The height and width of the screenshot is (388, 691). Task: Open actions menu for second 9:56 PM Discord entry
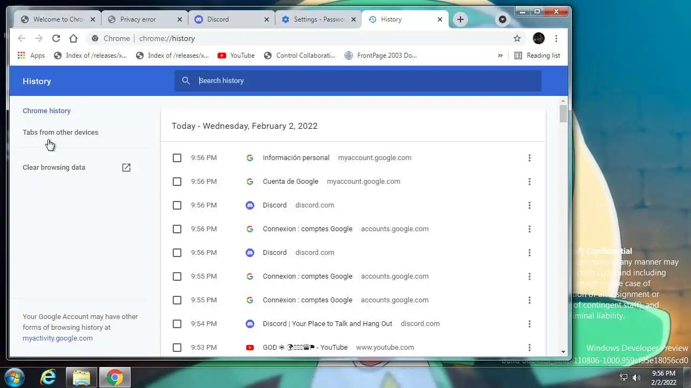(x=529, y=253)
